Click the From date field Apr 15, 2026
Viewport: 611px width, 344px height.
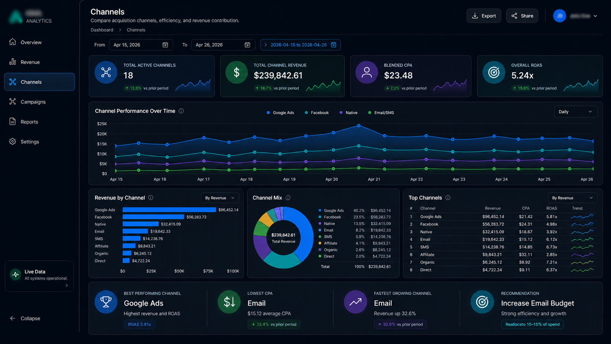click(x=141, y=45)
